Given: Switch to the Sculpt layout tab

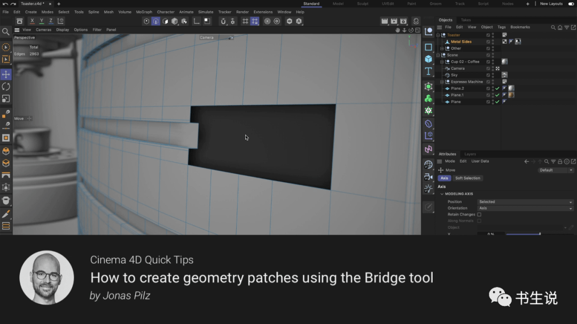Looking at the screenshot, I should [x=362, y=4].
